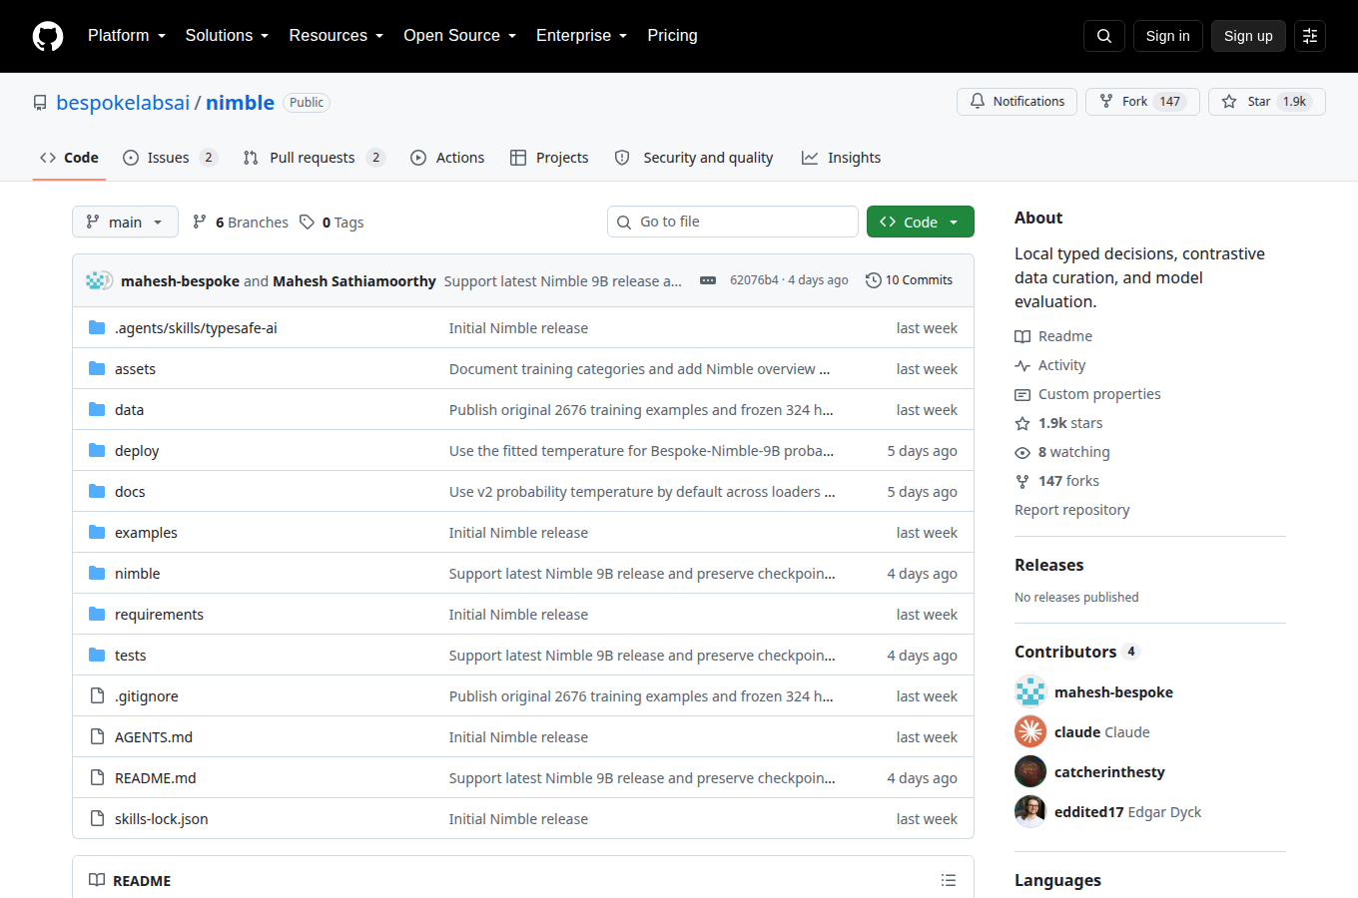Switch to the Issues tab

[170, 158]
